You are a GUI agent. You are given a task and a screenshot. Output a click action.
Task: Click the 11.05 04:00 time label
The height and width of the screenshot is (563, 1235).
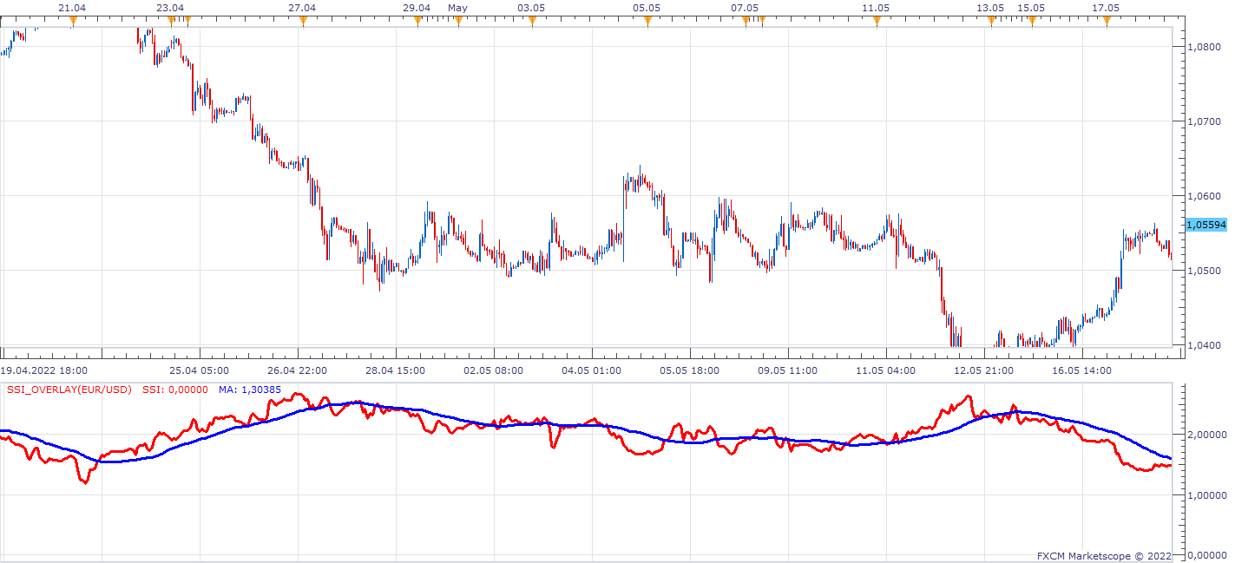point(886,370)
